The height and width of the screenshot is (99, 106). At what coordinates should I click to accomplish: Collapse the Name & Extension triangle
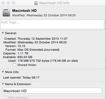point(3,84)
